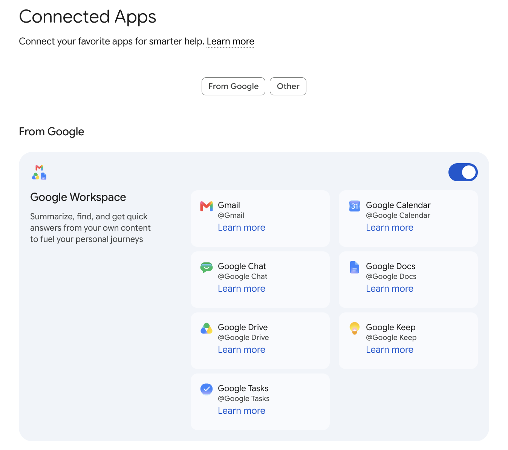
Task: Click the Google Chat bubble icon
Action: 207,267
